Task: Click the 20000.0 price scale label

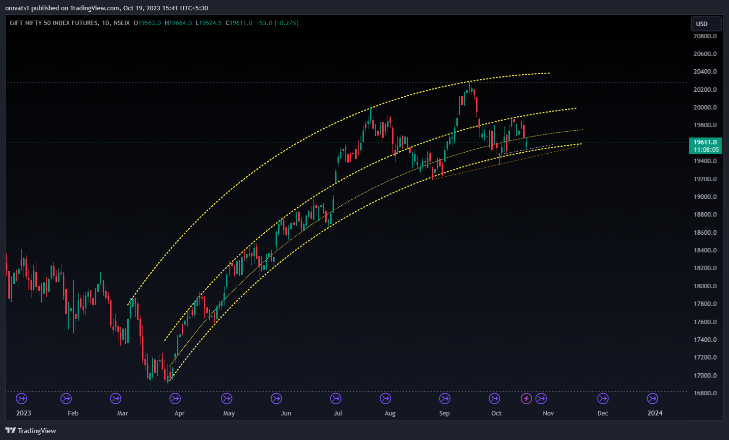Action: point(705,108)
